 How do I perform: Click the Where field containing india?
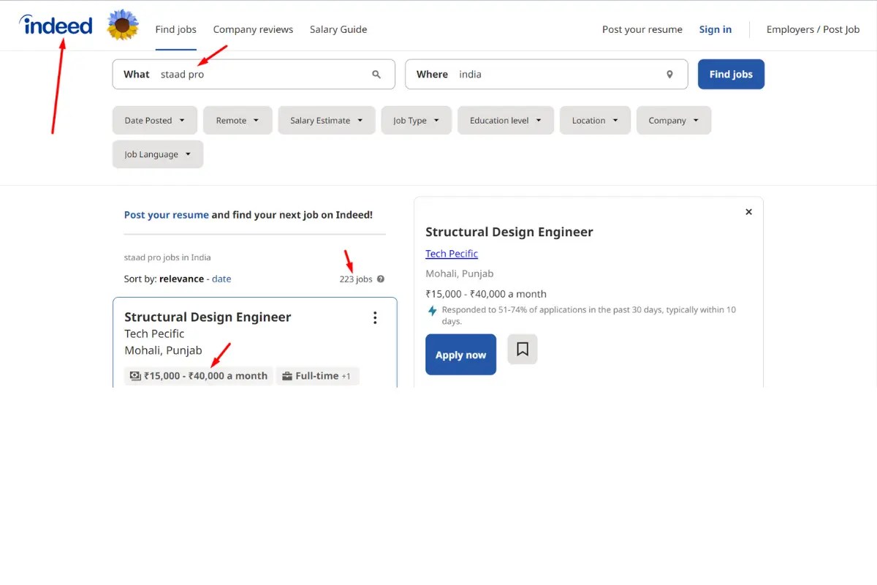click(547, 75)
